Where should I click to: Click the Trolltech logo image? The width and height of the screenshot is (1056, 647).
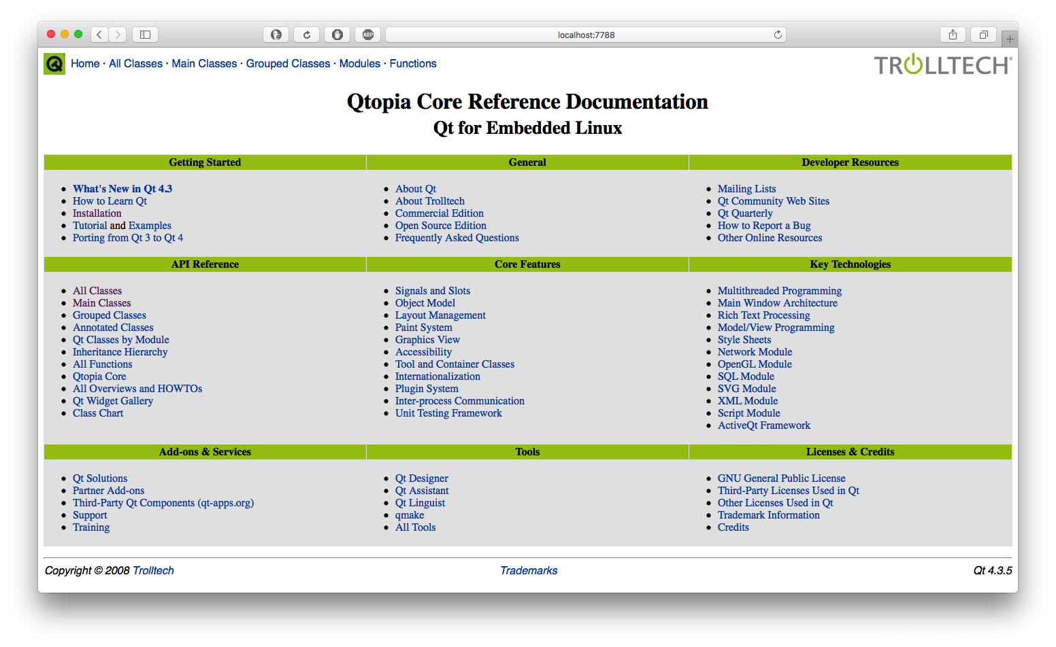click(x=943, y=65)
